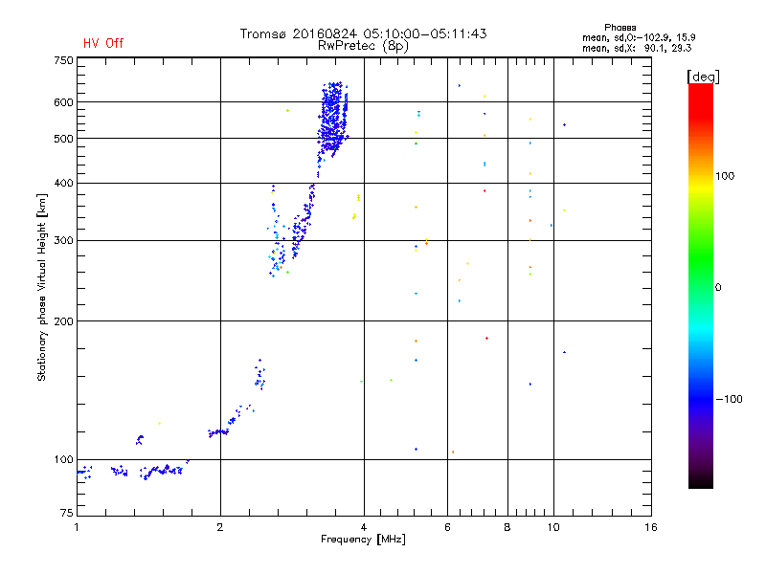
Task: Click the x-axis title 'Frequency [MHz]'
Action: pos(363,540)
